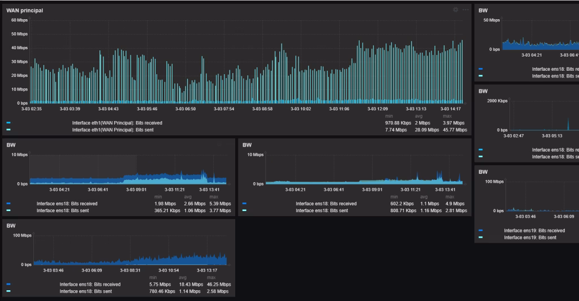The image size is (579, 301).
Task: Click the 780.46 Kbps min value in BW legend
Action: pyautogui.click(x=163, y=291)
